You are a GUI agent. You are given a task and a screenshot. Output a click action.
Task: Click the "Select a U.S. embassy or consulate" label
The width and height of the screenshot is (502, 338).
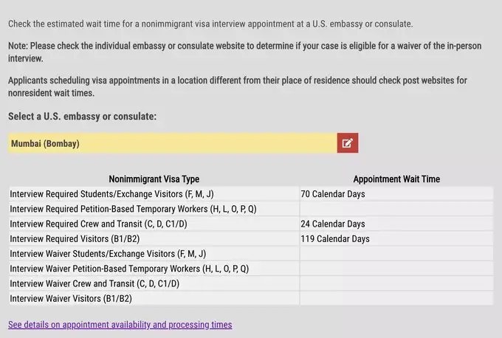point(82,117)
